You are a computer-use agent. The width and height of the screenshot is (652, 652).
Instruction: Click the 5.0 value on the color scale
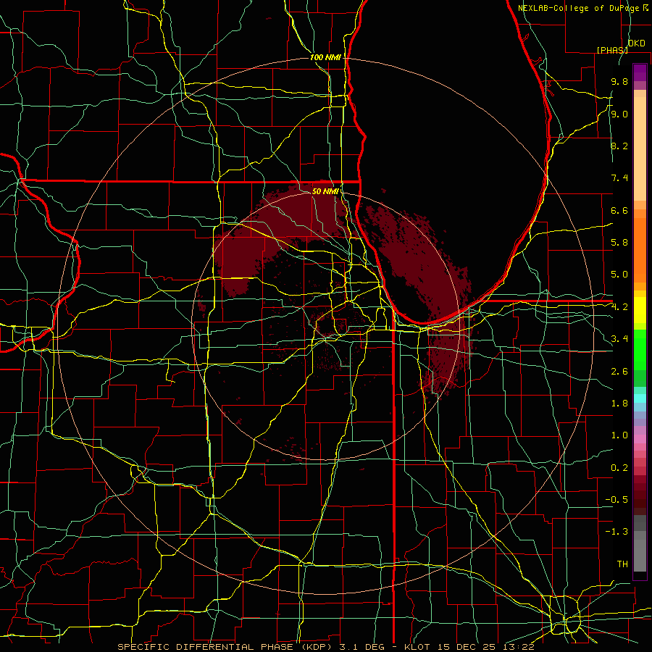pos(619,275)
